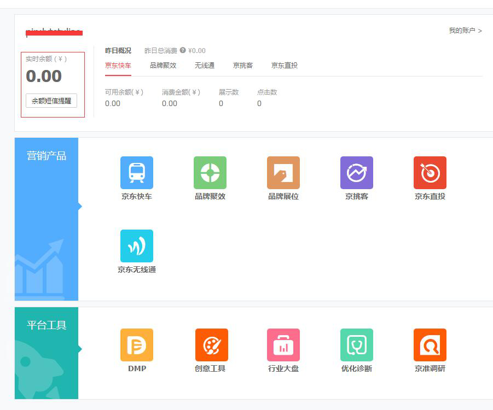Switch to the 品牌聚效 tab
493x410 pixels.
pyautogui.click(x=163, y=66)
